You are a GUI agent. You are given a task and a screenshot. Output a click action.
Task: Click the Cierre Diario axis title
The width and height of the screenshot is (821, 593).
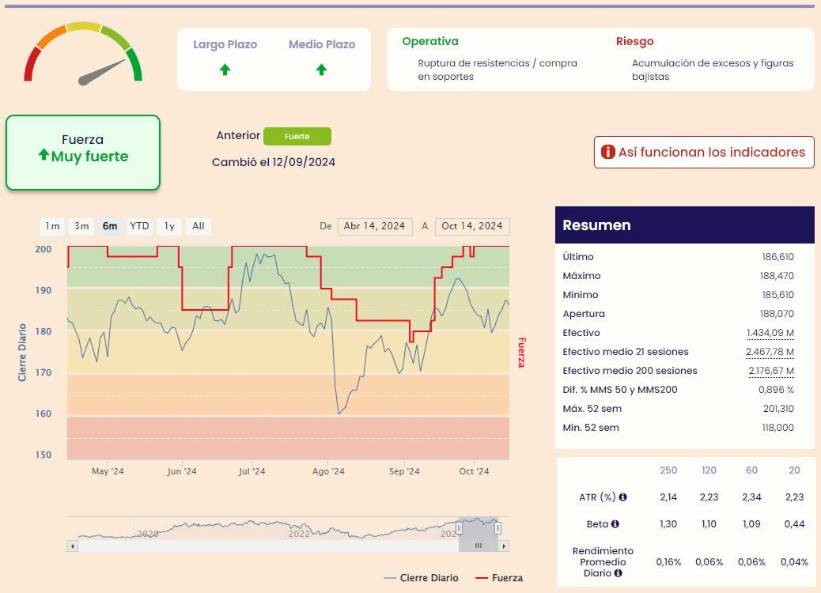click(x=22, y=352)
